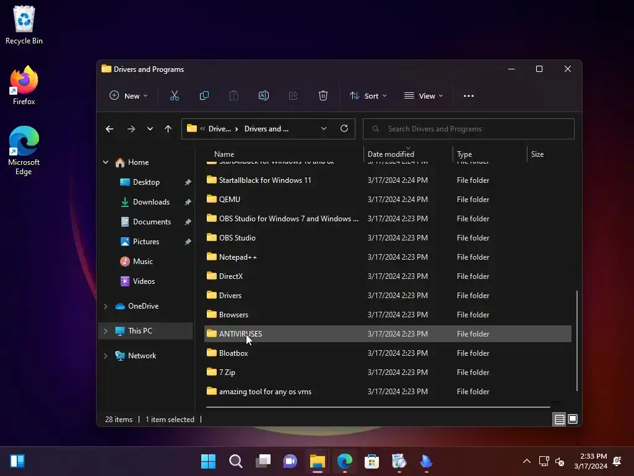Viewport: 634px width, 476px height.
Task: Select the Bloatbox folder
Action: pos(388,353)
